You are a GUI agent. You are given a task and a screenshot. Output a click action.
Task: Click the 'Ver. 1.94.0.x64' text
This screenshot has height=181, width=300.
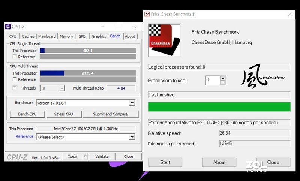pyautogui.click(x=45, y=158)
